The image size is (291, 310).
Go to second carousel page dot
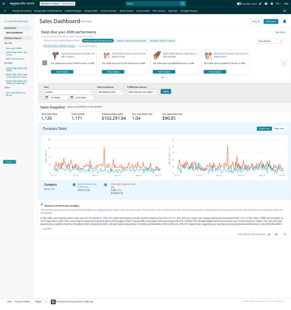pos(166,77)
